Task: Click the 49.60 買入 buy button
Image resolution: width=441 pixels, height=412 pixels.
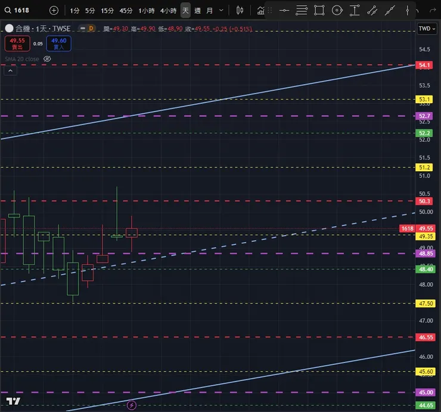Action: tap(59, 44)
